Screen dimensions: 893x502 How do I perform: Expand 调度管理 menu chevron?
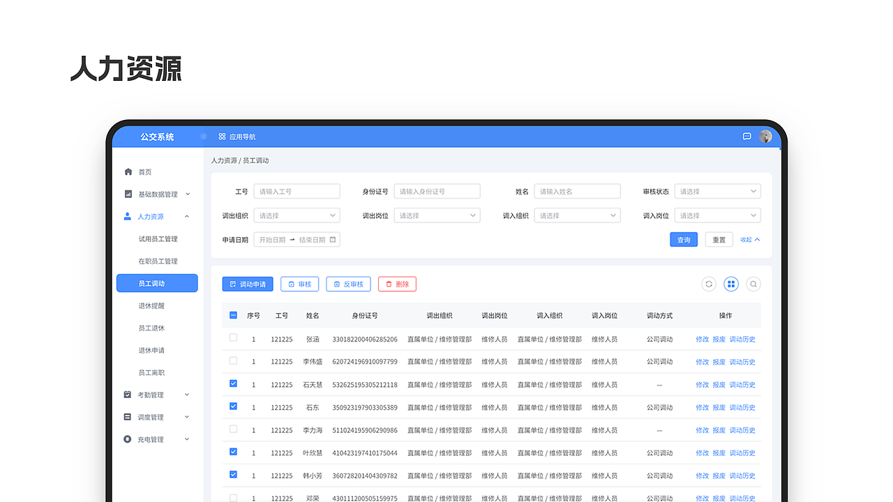[187, 417]
